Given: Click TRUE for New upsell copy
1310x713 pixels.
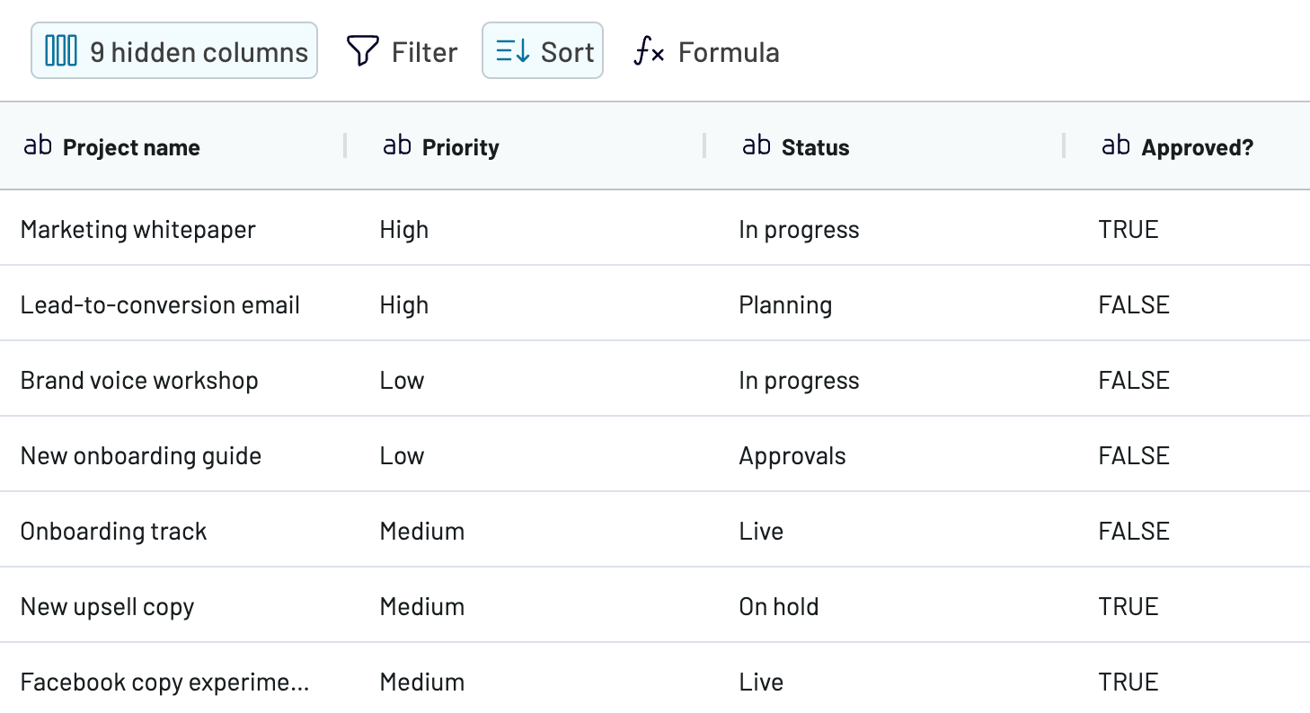Looking at the screenshot, I should point(1129,607).
